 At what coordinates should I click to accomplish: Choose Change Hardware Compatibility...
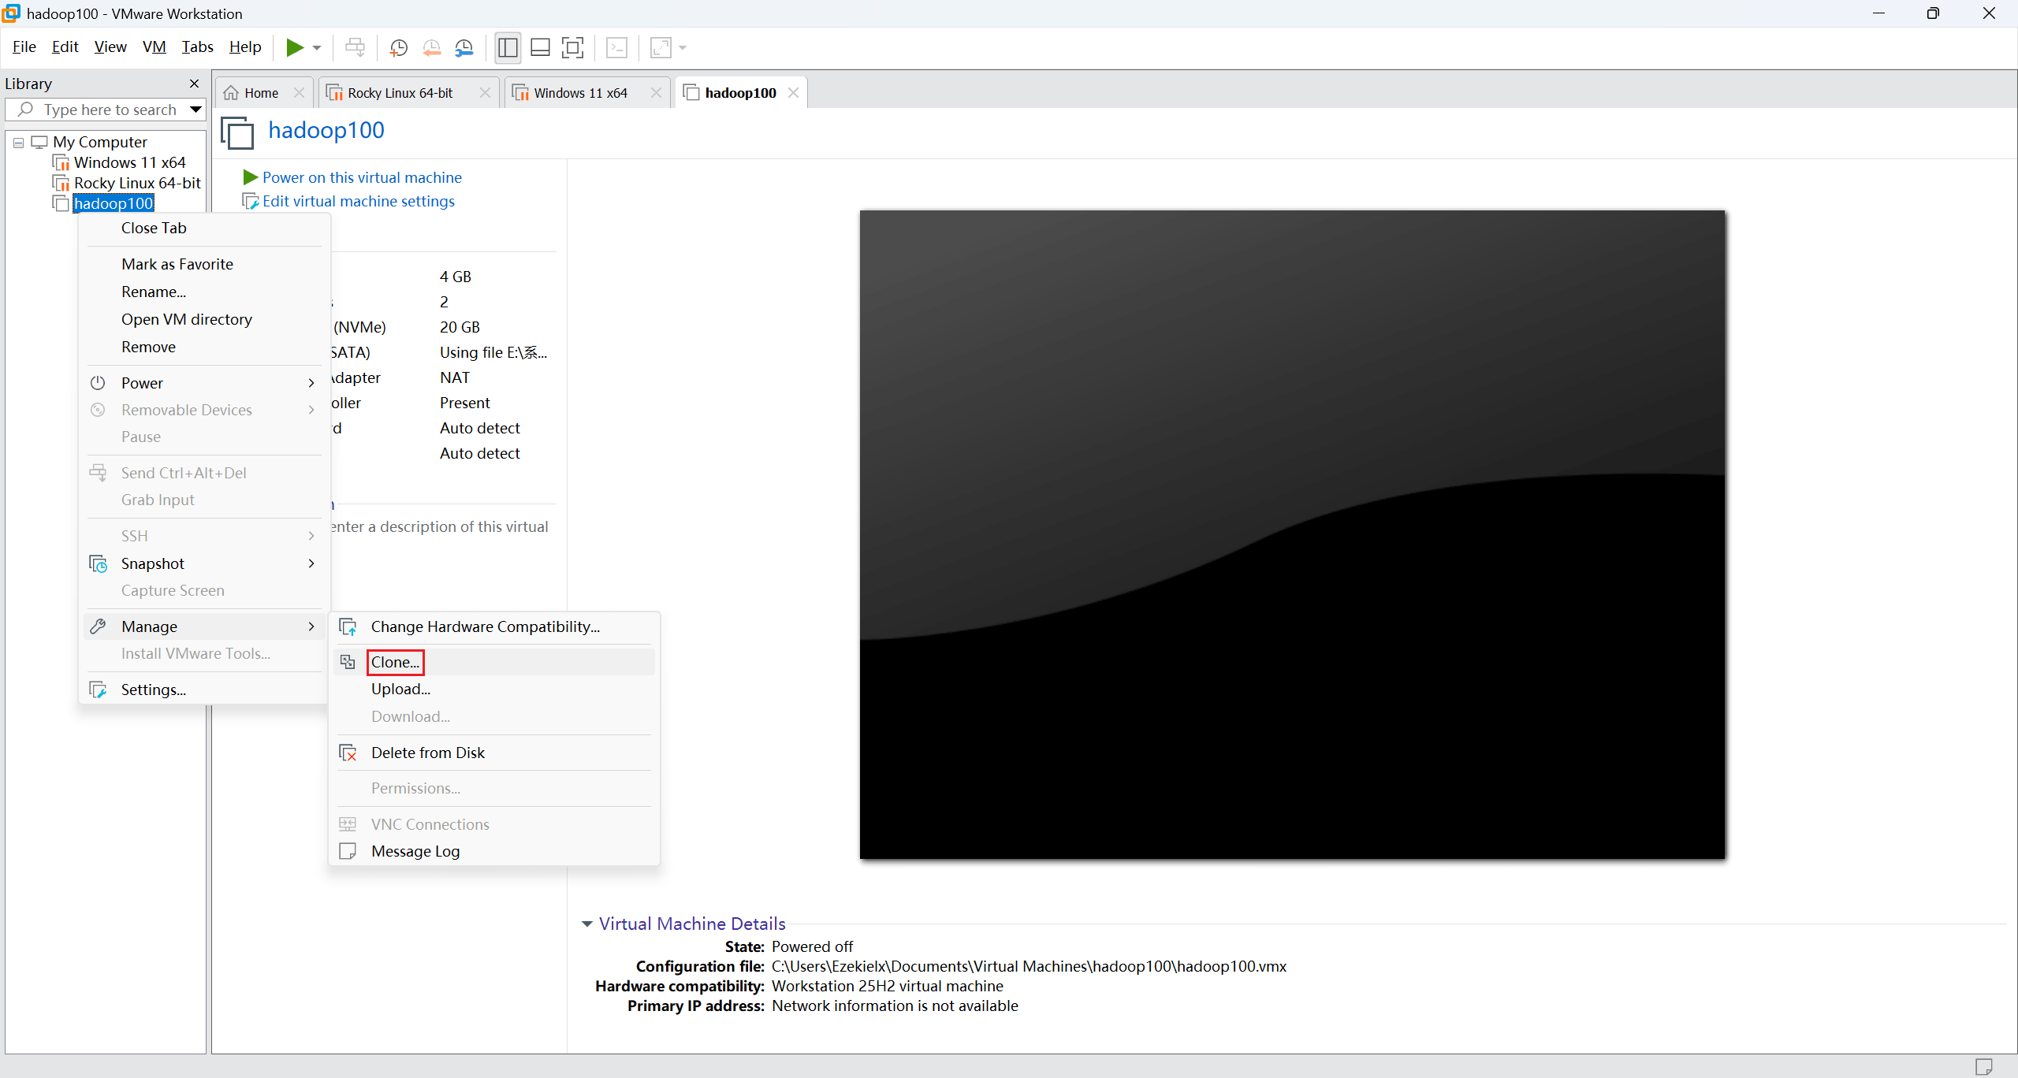[x=495, y=627]
